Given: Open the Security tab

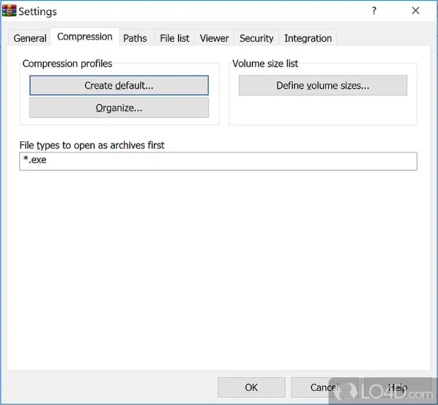Looking at the screenshot, I should (x=256, y=38).
